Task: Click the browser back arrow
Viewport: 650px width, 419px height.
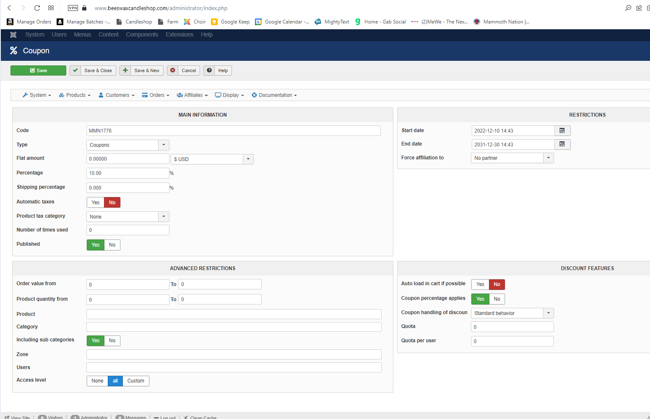Action: click(9, 8)
